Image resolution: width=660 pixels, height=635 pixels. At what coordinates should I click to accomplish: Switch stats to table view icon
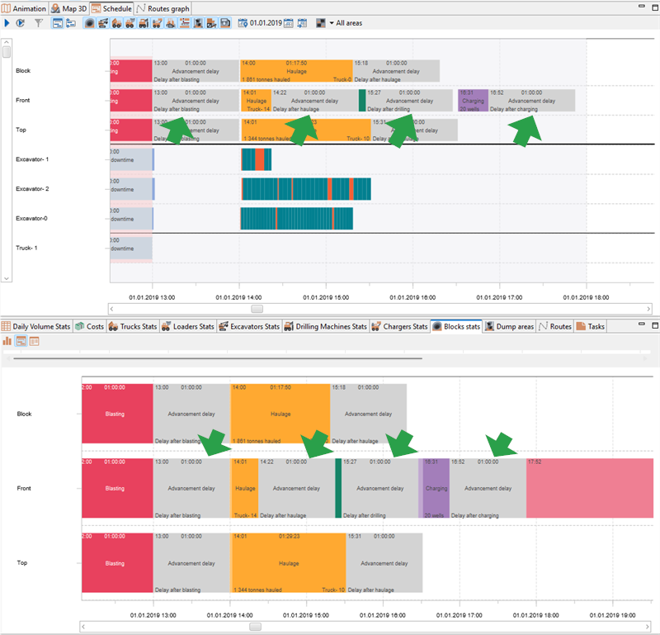point(35,341)
